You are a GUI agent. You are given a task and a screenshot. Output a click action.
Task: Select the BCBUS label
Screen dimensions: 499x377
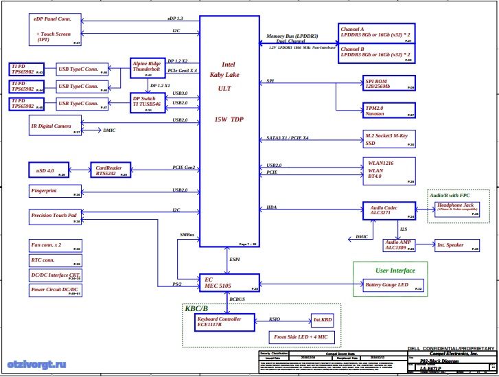pos(237,299)
